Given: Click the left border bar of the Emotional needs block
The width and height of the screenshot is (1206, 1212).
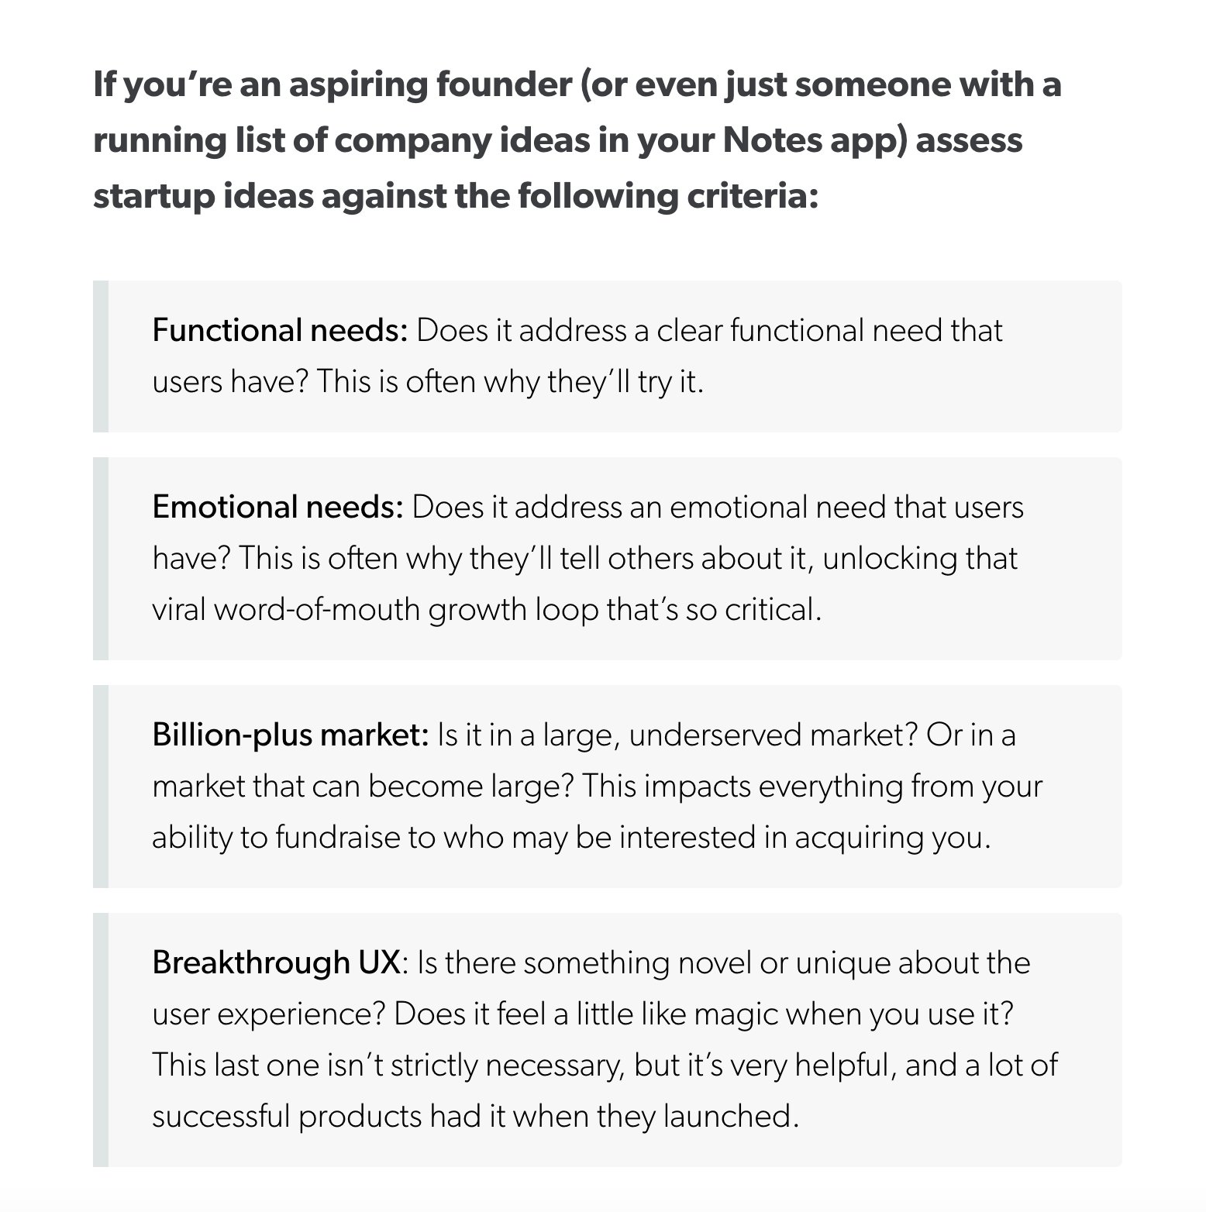Looking at the screenshot, I should (101, 559).
